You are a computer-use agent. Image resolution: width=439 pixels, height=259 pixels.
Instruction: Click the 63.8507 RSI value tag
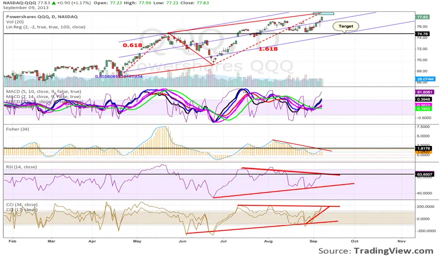[x=424, y=174]
